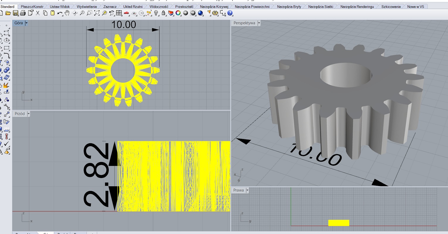Open the Widoczność tab
This screenshot has height=234, width=448.
coord(159,6)
